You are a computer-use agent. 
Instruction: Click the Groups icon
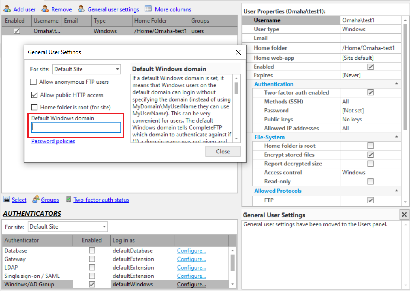click(x=36, y=199)
